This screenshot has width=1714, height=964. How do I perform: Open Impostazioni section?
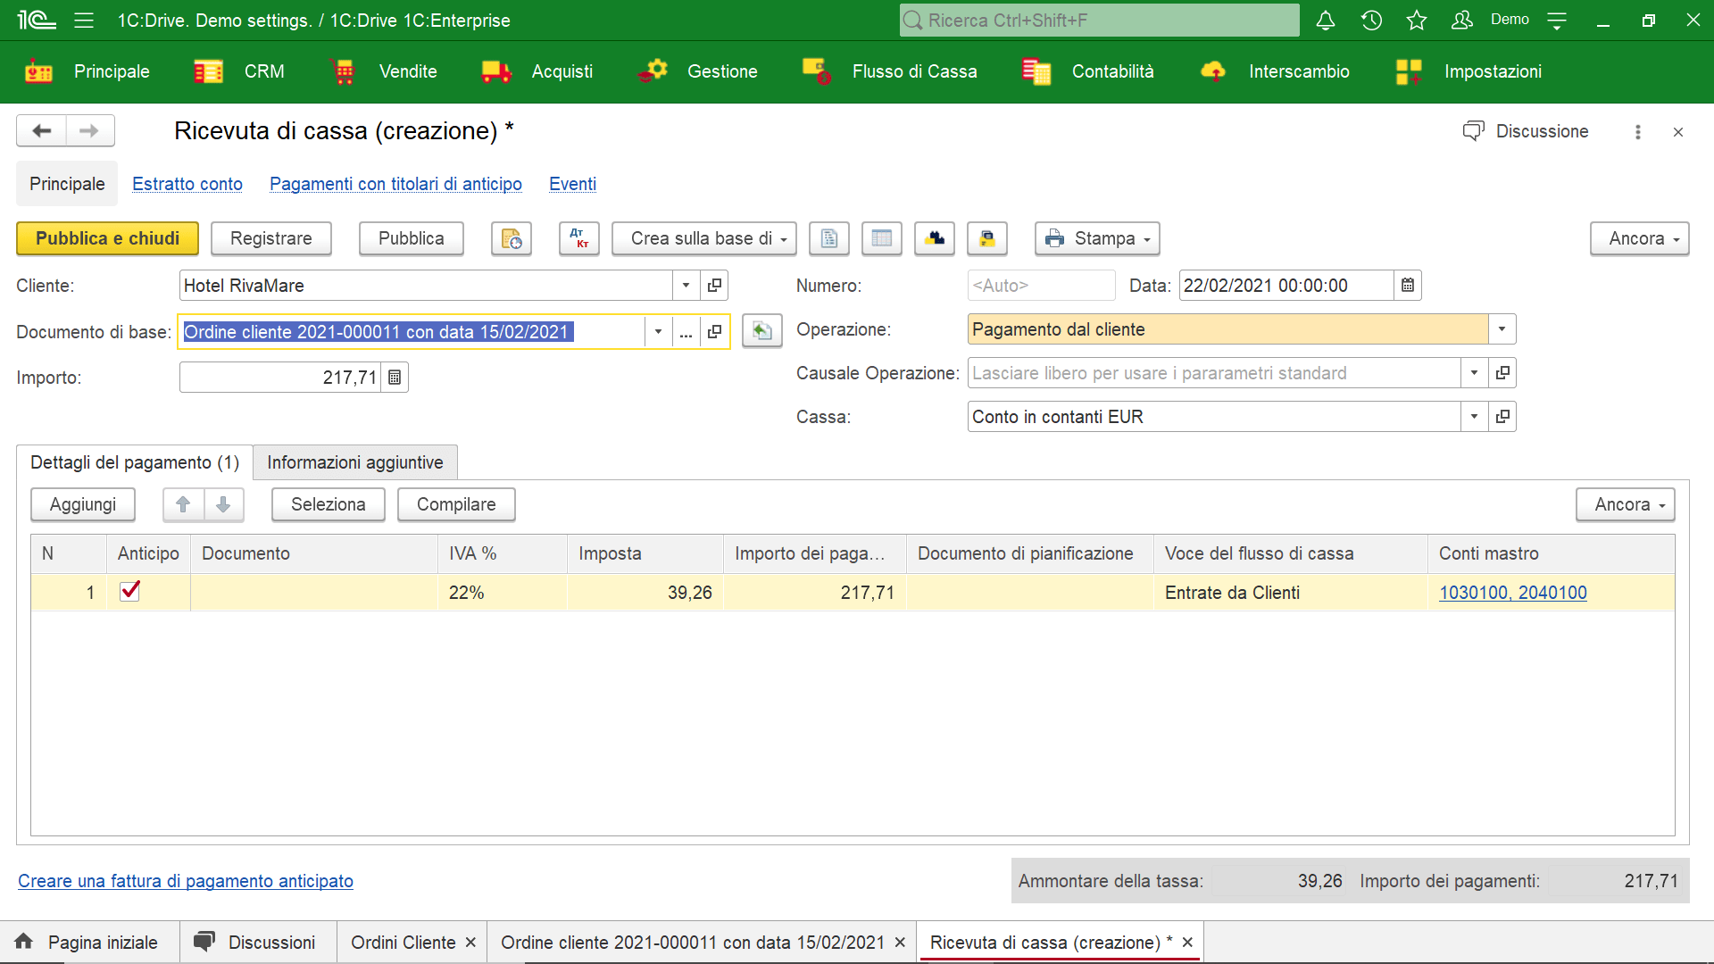(x=1469, y=71)
